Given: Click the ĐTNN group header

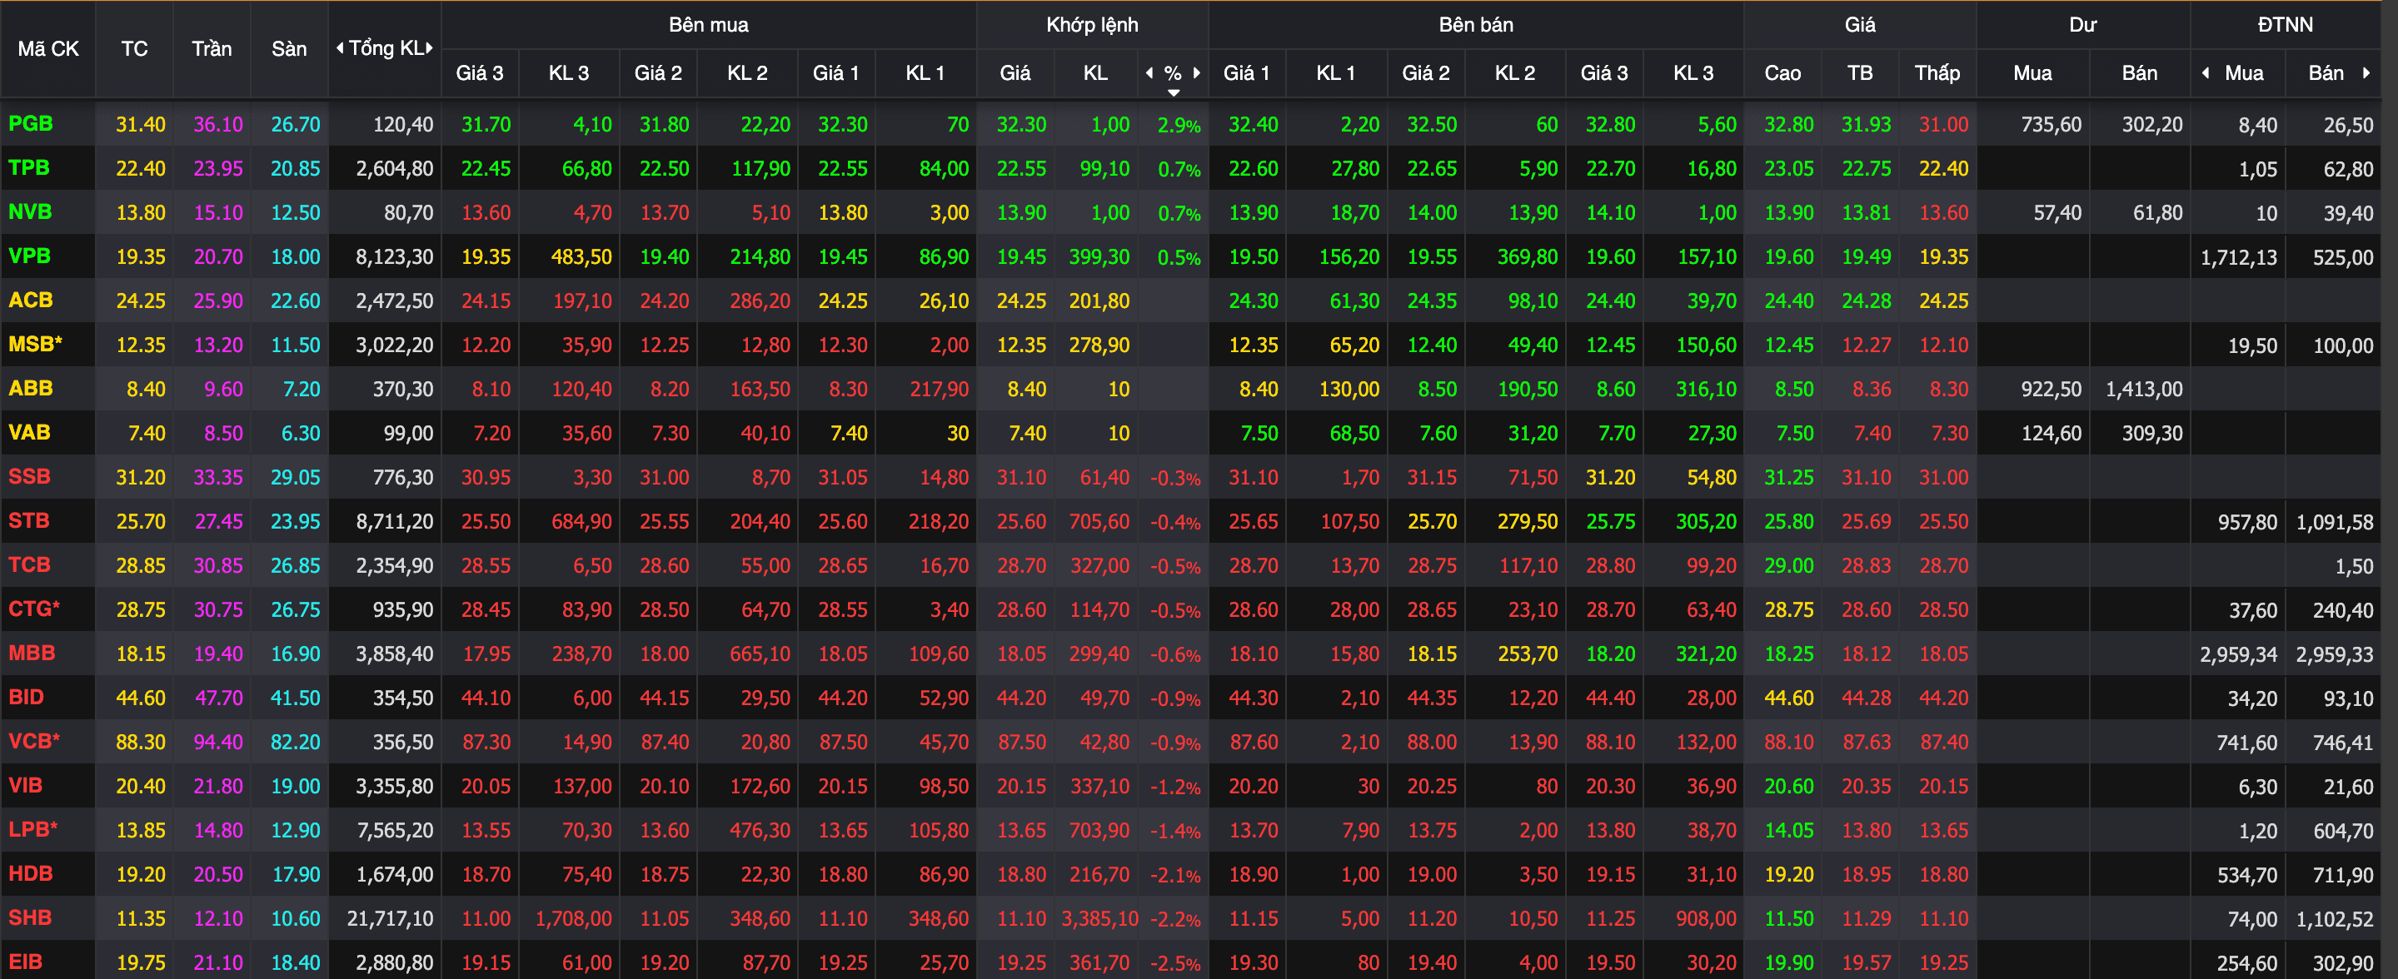Looking at the screenshot, I should click(x=2286, y=24).
